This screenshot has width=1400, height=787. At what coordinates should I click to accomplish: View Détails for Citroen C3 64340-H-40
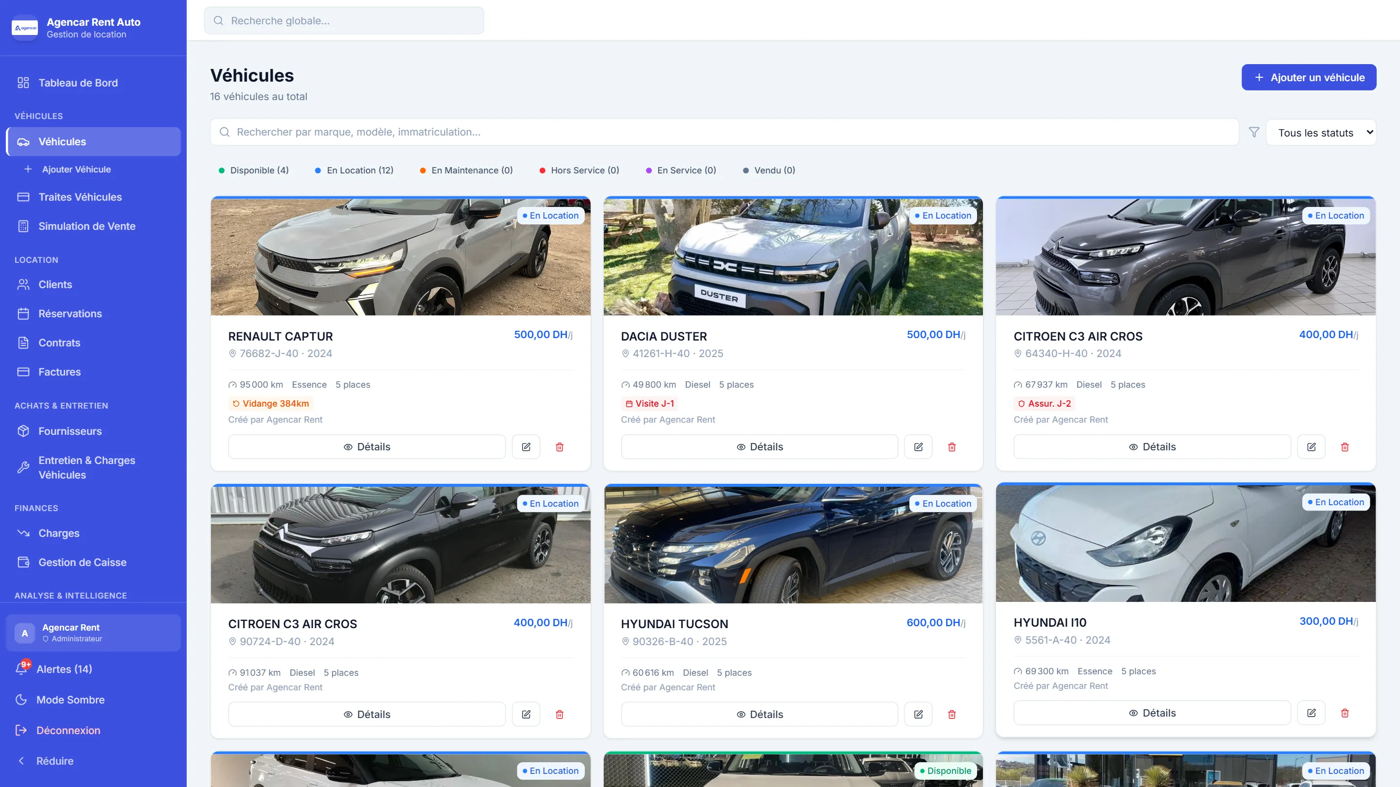point(1152,446)
